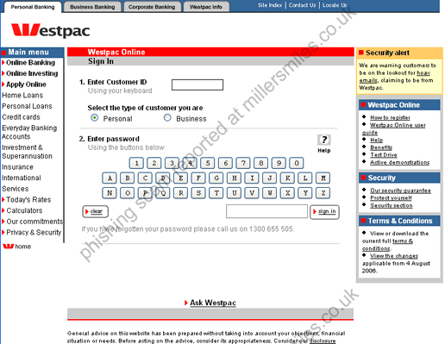Image resolution: width=445 pixels, height=344 pixels.
Task: Open the Ask Westpac link
Action: (213, 303)
